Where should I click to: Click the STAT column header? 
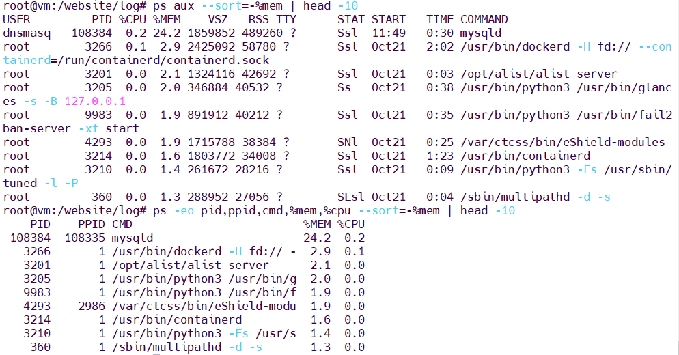[350, 19]
